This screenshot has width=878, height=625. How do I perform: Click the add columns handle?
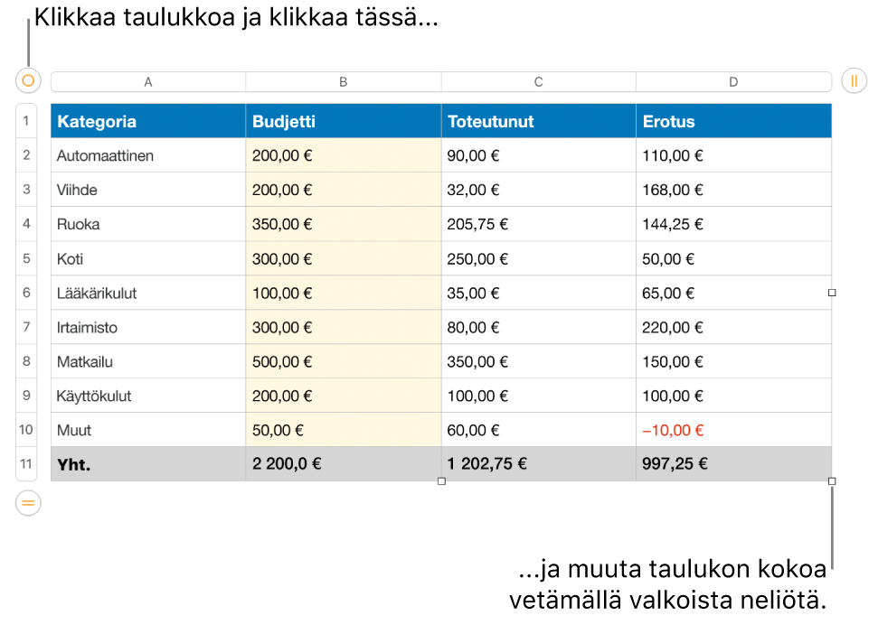point(854,81)
